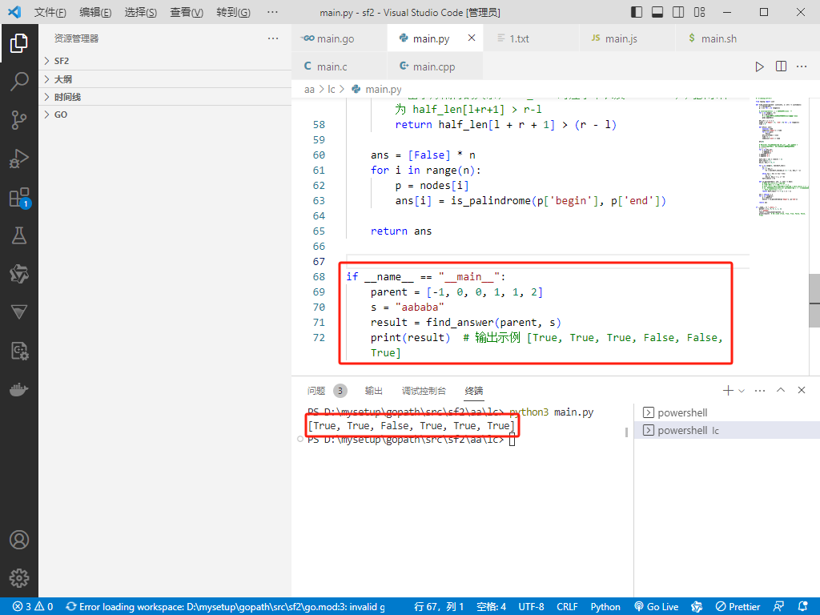This screenshot has height=615, width=820.
Task: Open the 文件(F) menu
Action: (50, 12)
